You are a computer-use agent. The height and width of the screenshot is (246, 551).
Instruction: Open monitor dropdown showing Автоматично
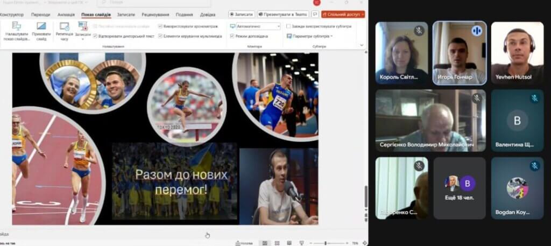(258, 26)
